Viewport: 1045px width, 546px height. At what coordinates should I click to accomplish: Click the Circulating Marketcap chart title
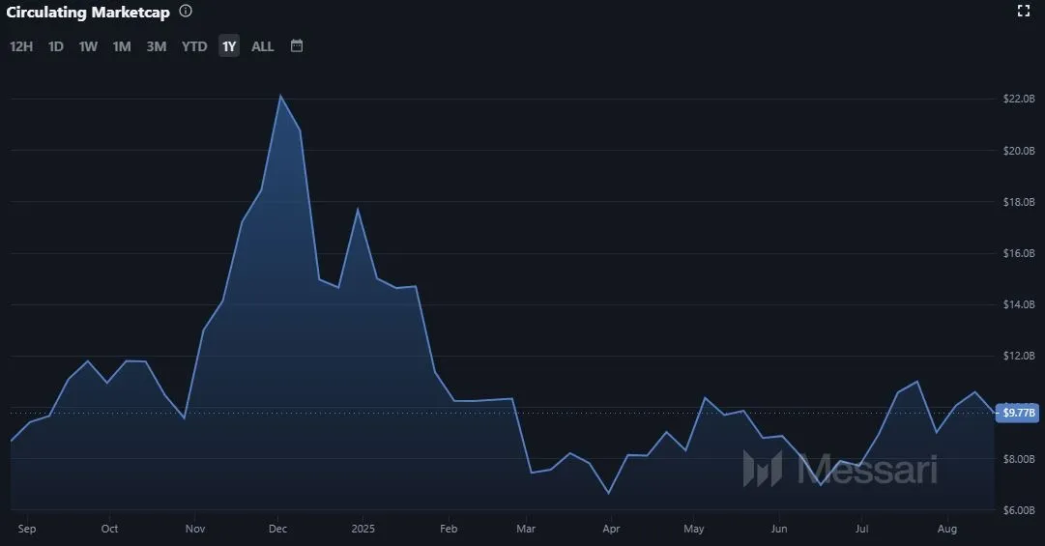88,12
